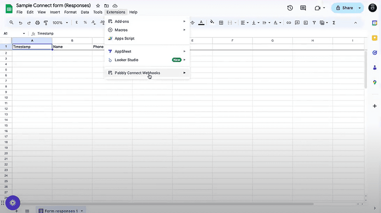Open the Contacts side panel
Screen dimensions: 381x213
point(375,67)
